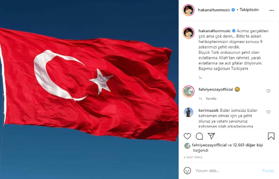
Task: Open kerimaasik commenter avatar
Action: pos(189,112)
